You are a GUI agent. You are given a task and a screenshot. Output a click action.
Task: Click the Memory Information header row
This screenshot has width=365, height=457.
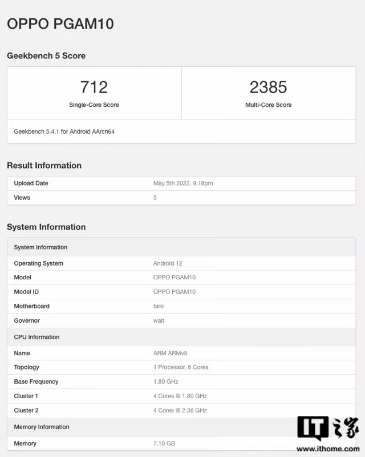coord(181,427)
